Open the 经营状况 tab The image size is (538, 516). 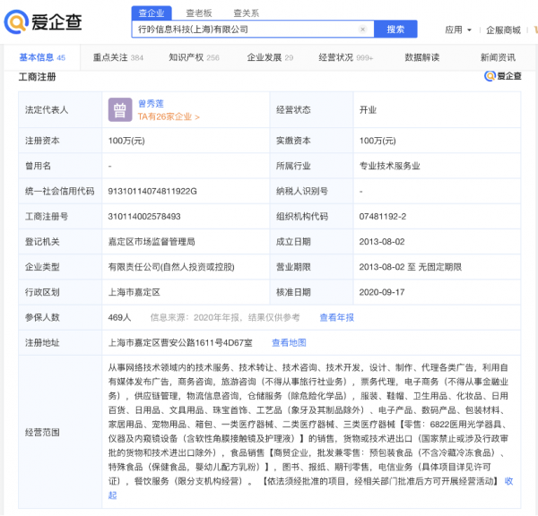point(345,57)
